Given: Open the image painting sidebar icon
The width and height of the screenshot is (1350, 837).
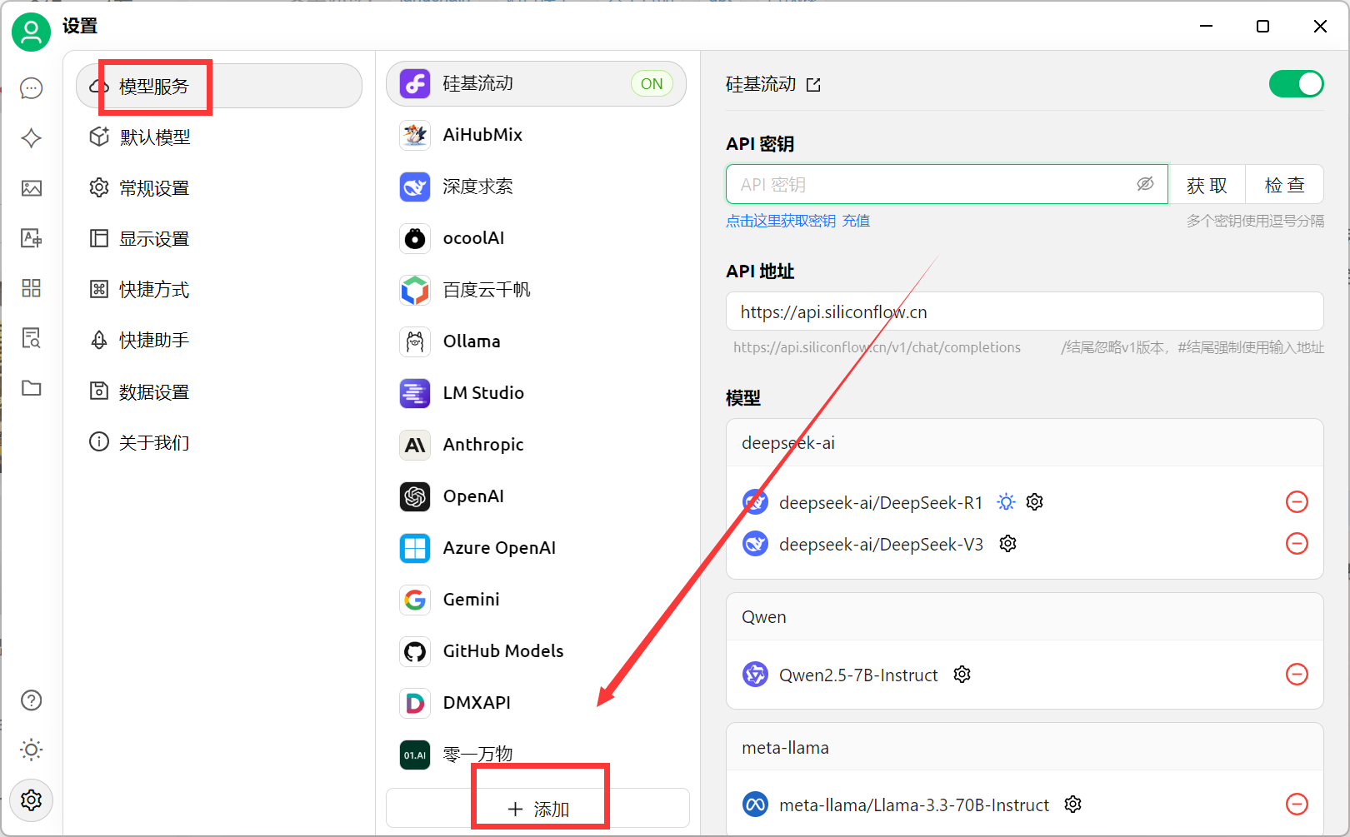Looking at the screenshot, I should (x=32, y=188).
